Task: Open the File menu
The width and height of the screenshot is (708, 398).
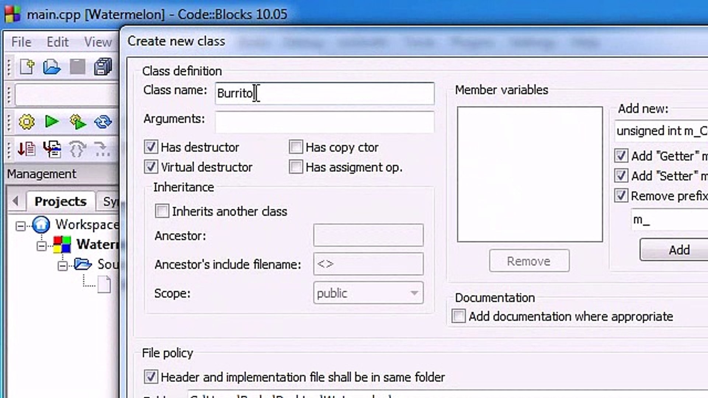Action: click(x=21, y=42)
